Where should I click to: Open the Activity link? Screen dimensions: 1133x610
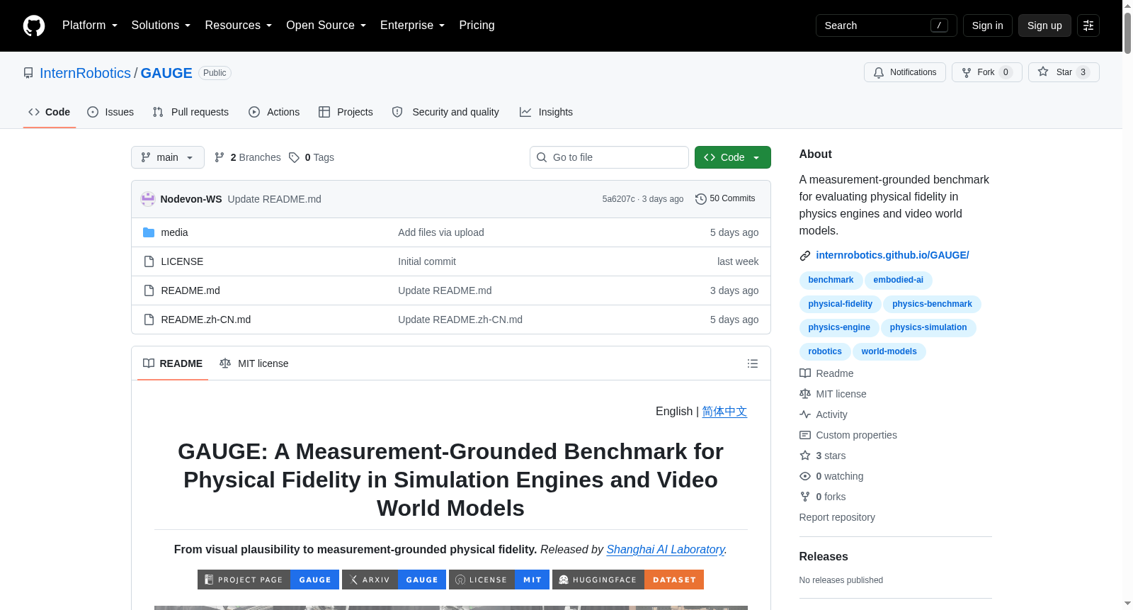(x=824, y=414)
